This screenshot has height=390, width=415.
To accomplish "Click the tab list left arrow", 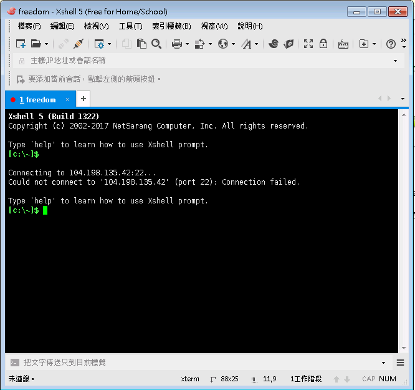I will [380, 99].
